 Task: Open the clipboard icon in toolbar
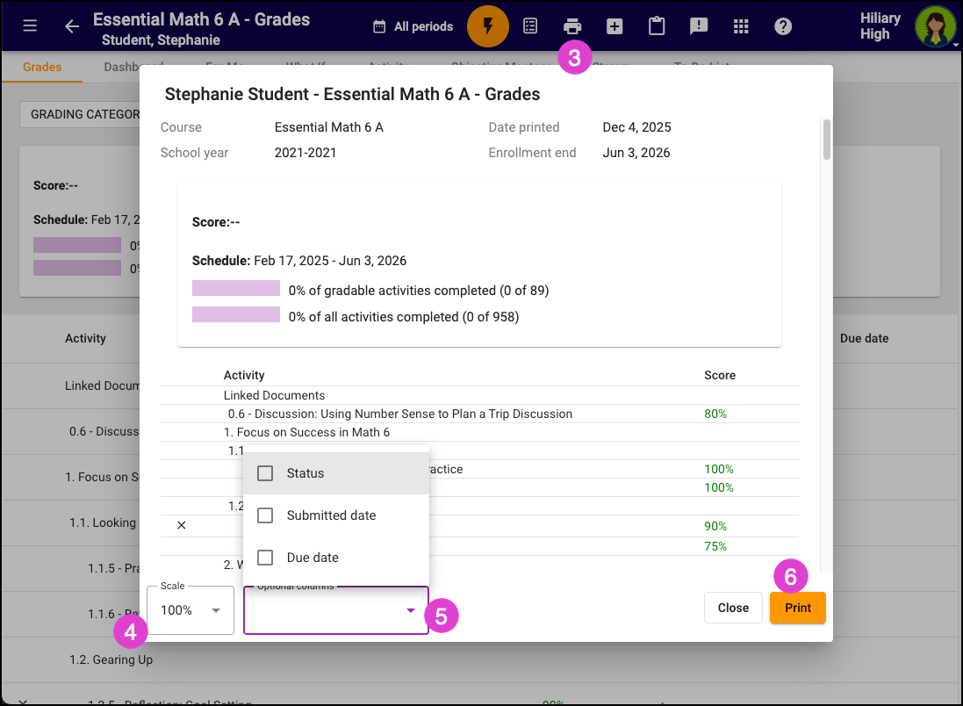coord(657,25)
